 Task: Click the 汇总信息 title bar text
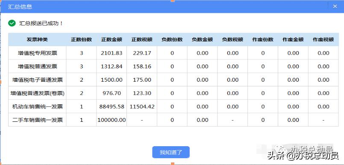[x=20, y=6]
